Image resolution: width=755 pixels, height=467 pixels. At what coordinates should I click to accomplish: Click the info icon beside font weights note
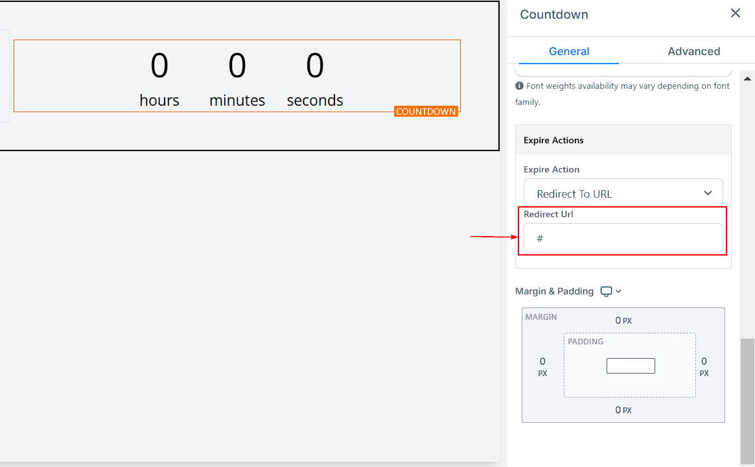coord(519,86)
